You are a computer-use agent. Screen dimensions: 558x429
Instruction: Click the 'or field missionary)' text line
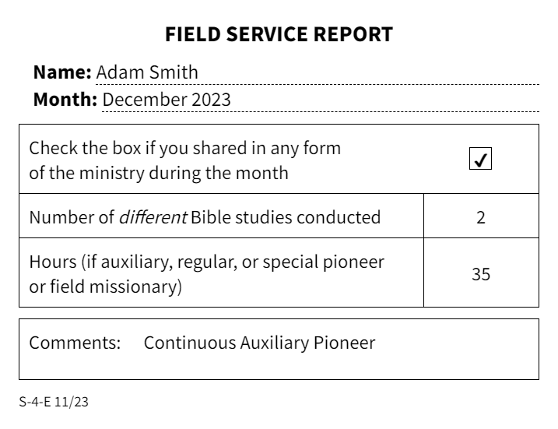coord(105,287)
